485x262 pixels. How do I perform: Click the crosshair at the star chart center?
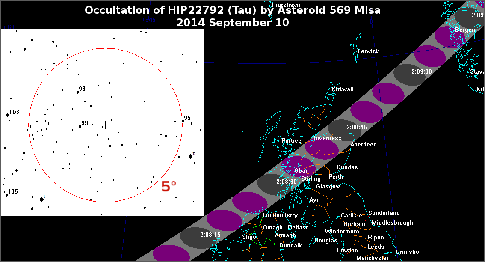tap(105, 125)
